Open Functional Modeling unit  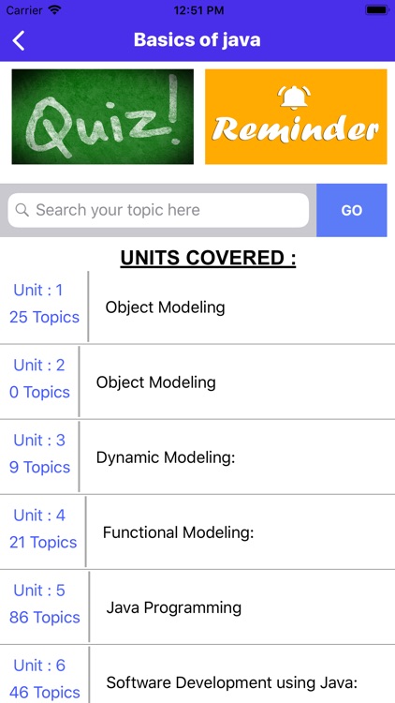point(197,532)
